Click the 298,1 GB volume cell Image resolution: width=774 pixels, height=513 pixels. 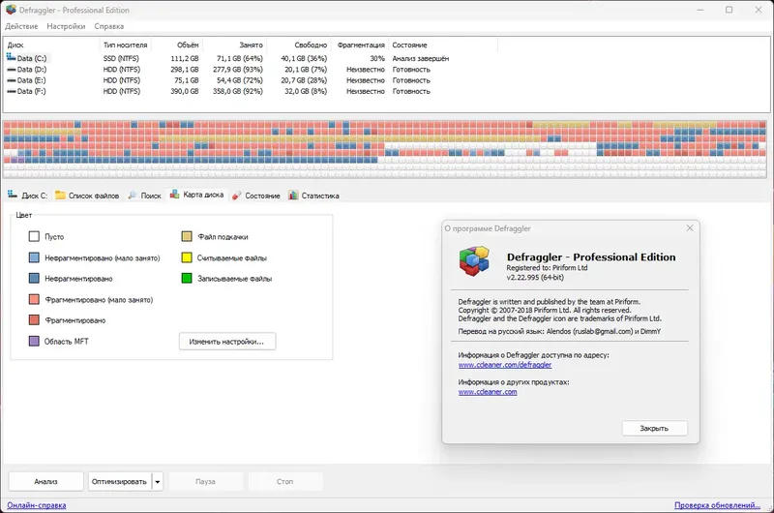point(185,70)
